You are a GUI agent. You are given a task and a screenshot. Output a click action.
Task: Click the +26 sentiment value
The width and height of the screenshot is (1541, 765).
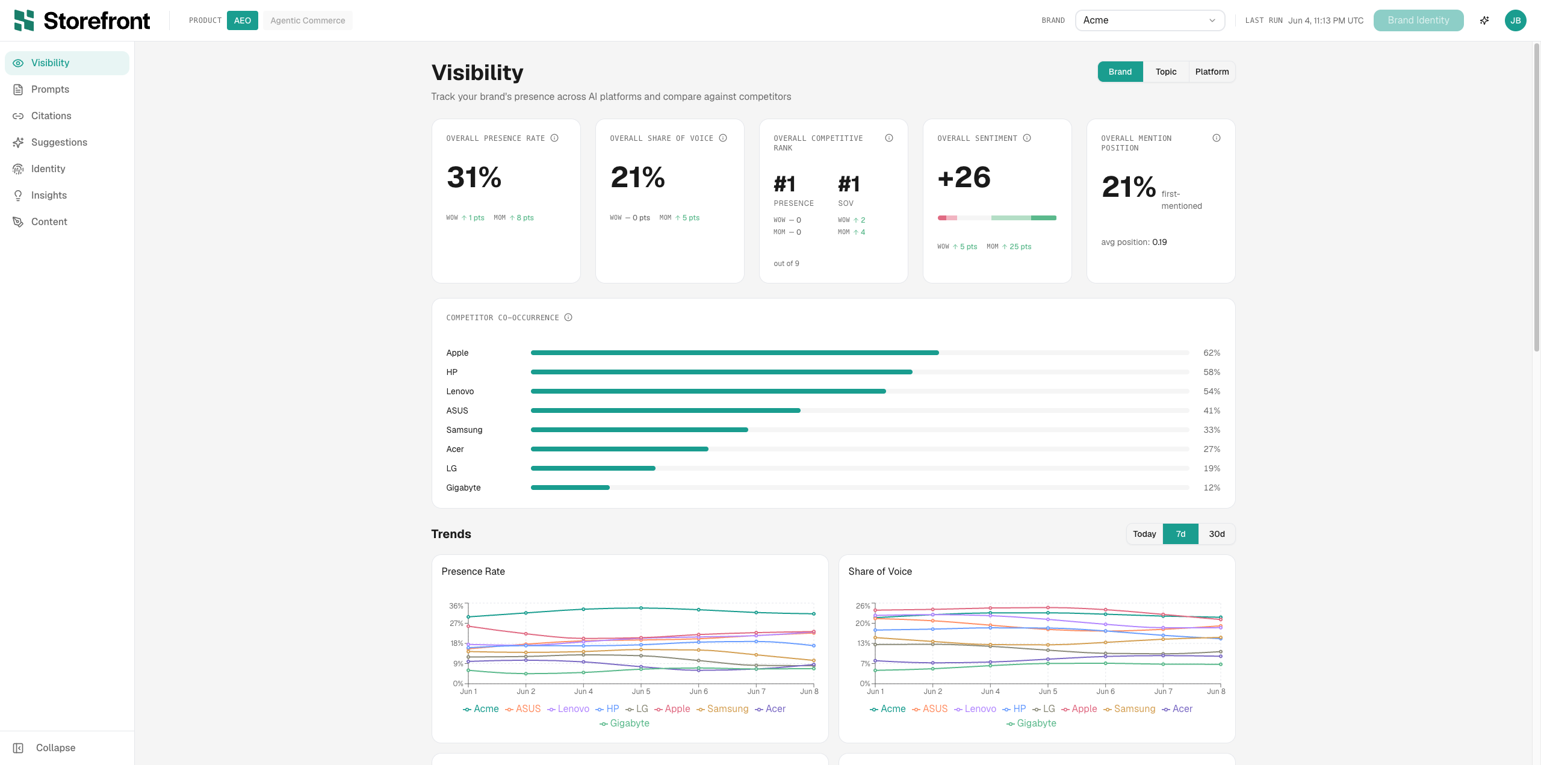click(x=964, y=177)
